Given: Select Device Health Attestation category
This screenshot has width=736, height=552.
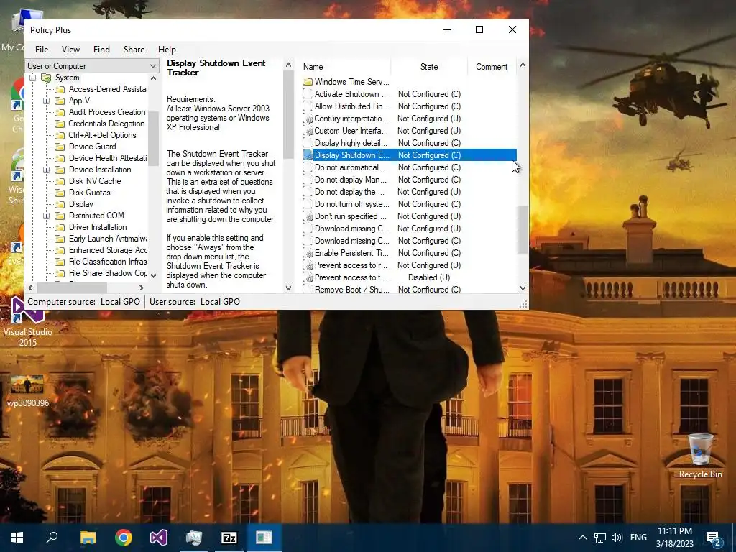Looking at the screenshot, I should (108, 158).
